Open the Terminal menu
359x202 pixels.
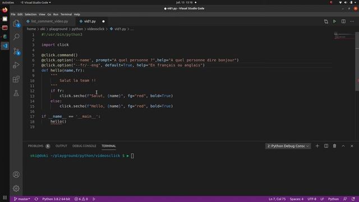pyautogui.click(x=66, y=15)
